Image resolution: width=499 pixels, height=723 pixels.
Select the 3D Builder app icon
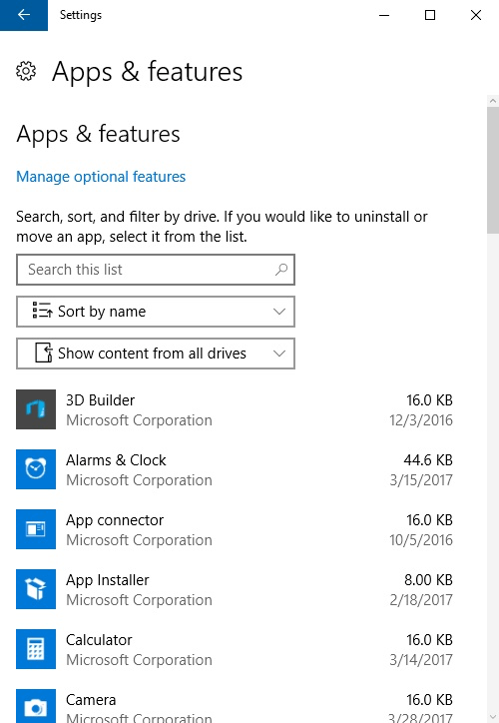pos(36,409)
